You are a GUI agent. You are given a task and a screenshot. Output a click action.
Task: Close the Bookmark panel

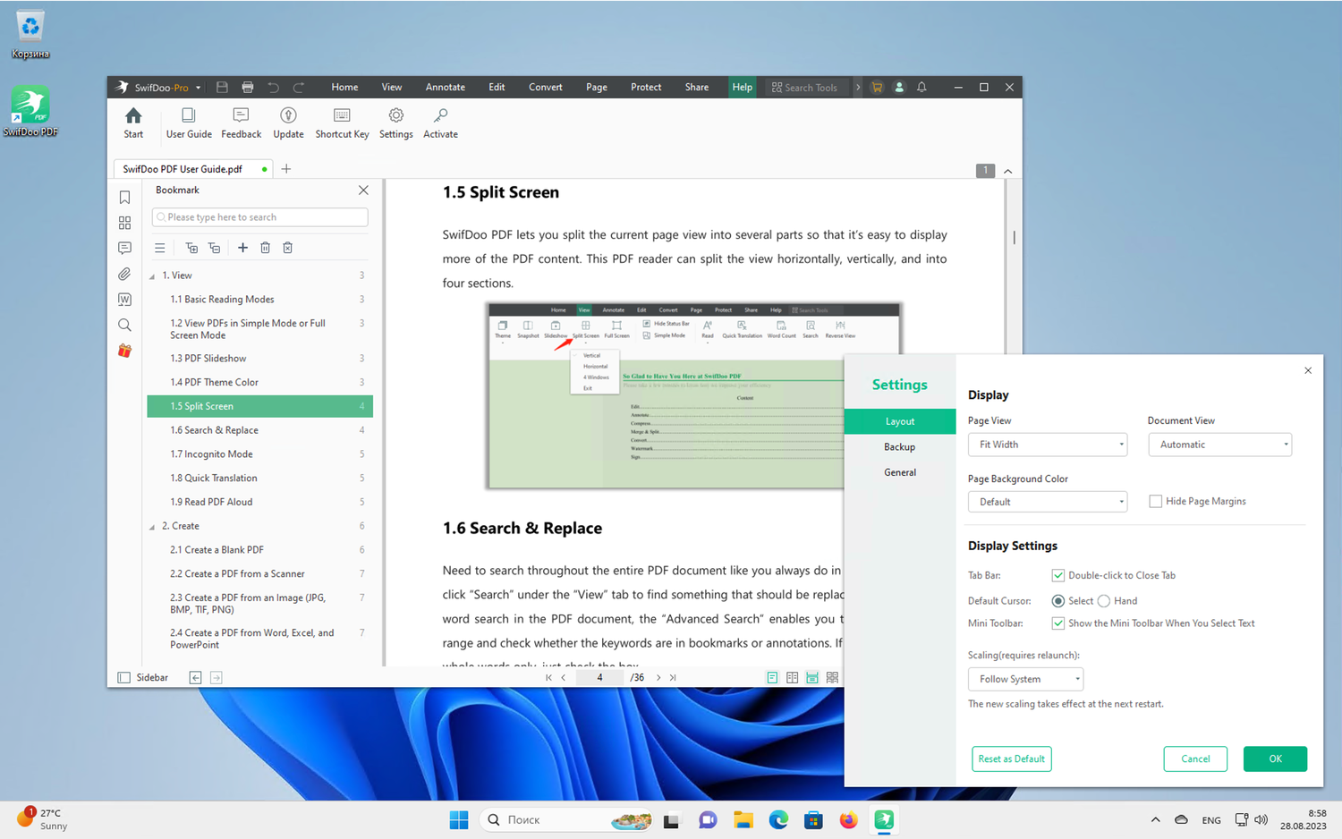click(x=363, y=190)
